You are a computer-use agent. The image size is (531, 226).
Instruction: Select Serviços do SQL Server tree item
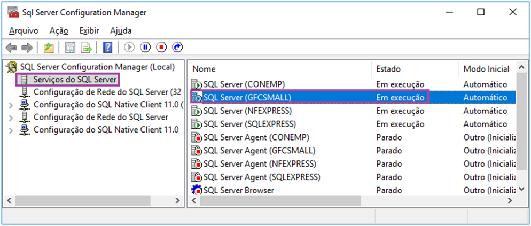[75, 80]
